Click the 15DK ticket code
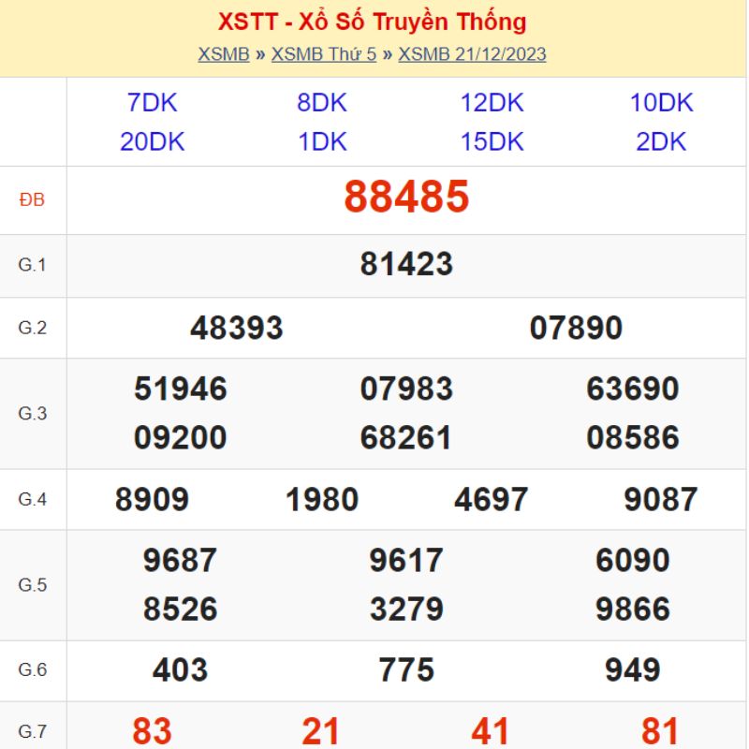The width and height of the screenshot is (749, 749). pyautogui.click(x=492, y=142)
